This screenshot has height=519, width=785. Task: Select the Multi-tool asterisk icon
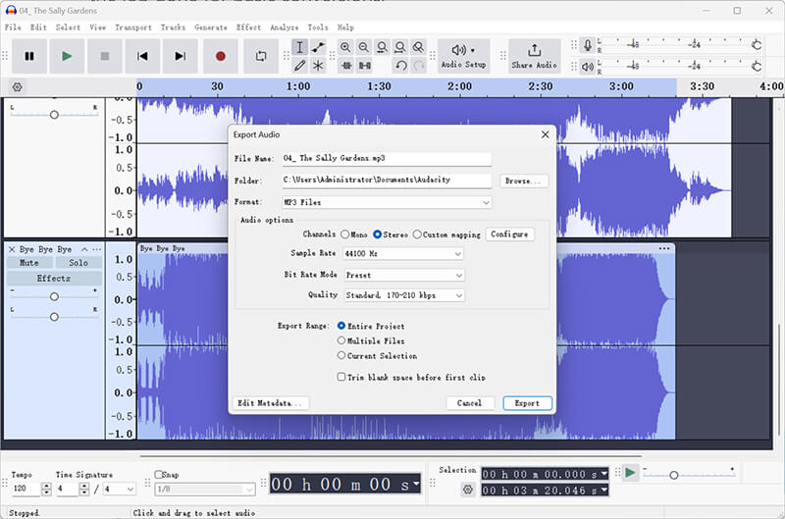pyautogui.click(x=318, y=66)
